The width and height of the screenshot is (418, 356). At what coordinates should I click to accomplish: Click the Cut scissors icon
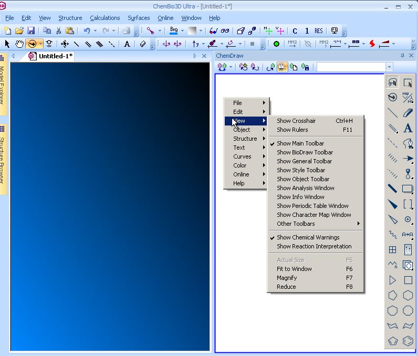click(59, 31)
